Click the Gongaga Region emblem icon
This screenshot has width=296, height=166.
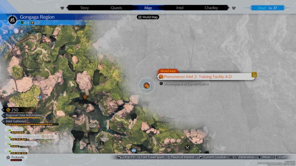(x=12, y=20)
